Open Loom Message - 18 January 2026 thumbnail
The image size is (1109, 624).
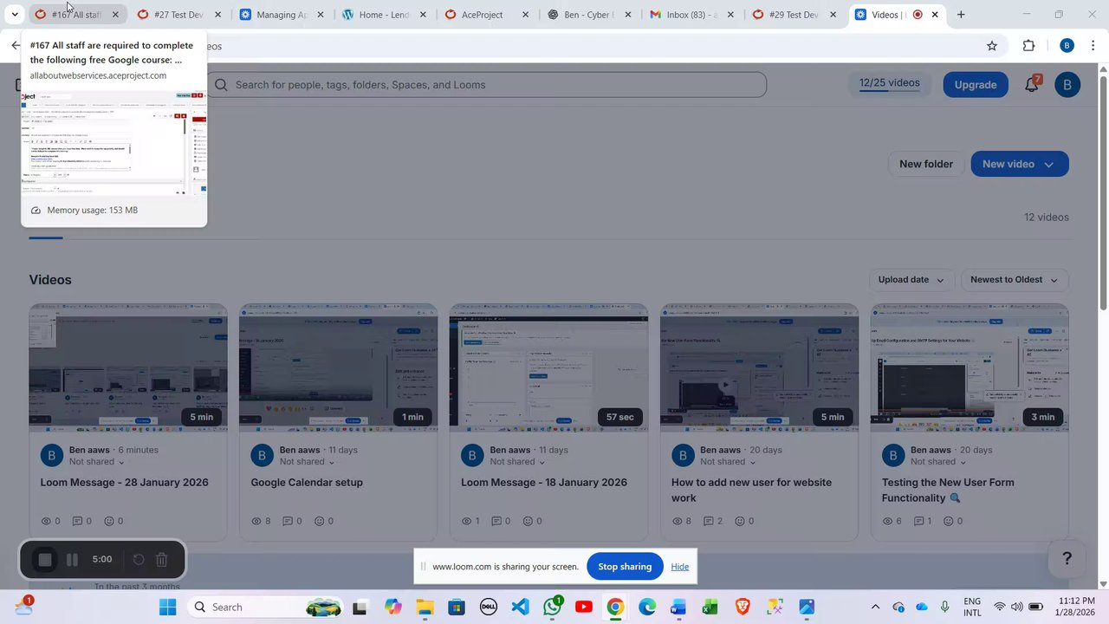coord(548,367)
